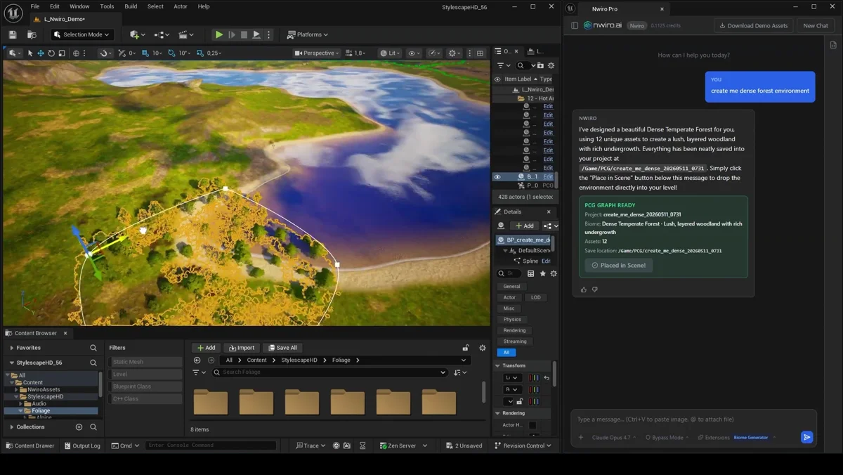
Task: Activate the rotate gizmo tool
Action: 51,53
